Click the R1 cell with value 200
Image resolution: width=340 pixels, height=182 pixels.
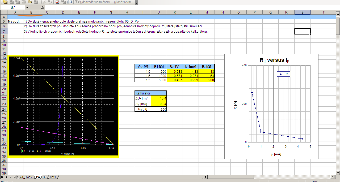point(159,71)
